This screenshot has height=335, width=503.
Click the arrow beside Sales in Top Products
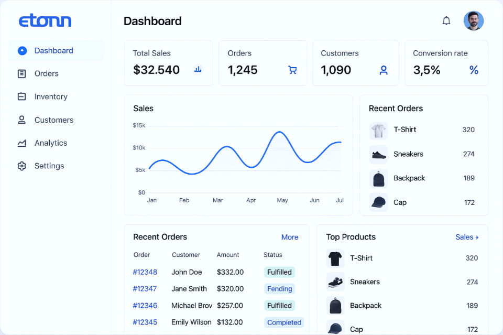[x=477, y=237]
